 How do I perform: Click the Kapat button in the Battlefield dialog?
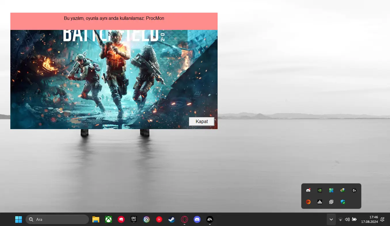coord(201,121)
